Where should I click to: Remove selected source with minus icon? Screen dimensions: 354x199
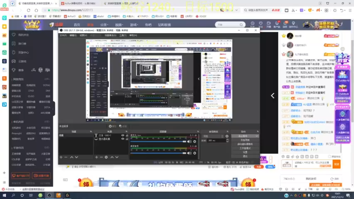101,157
